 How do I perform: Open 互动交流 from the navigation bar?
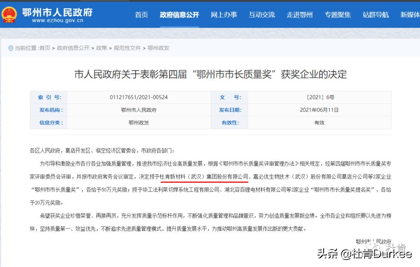point(262,15)
